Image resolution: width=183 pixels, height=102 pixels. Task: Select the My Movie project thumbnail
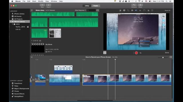38,48
